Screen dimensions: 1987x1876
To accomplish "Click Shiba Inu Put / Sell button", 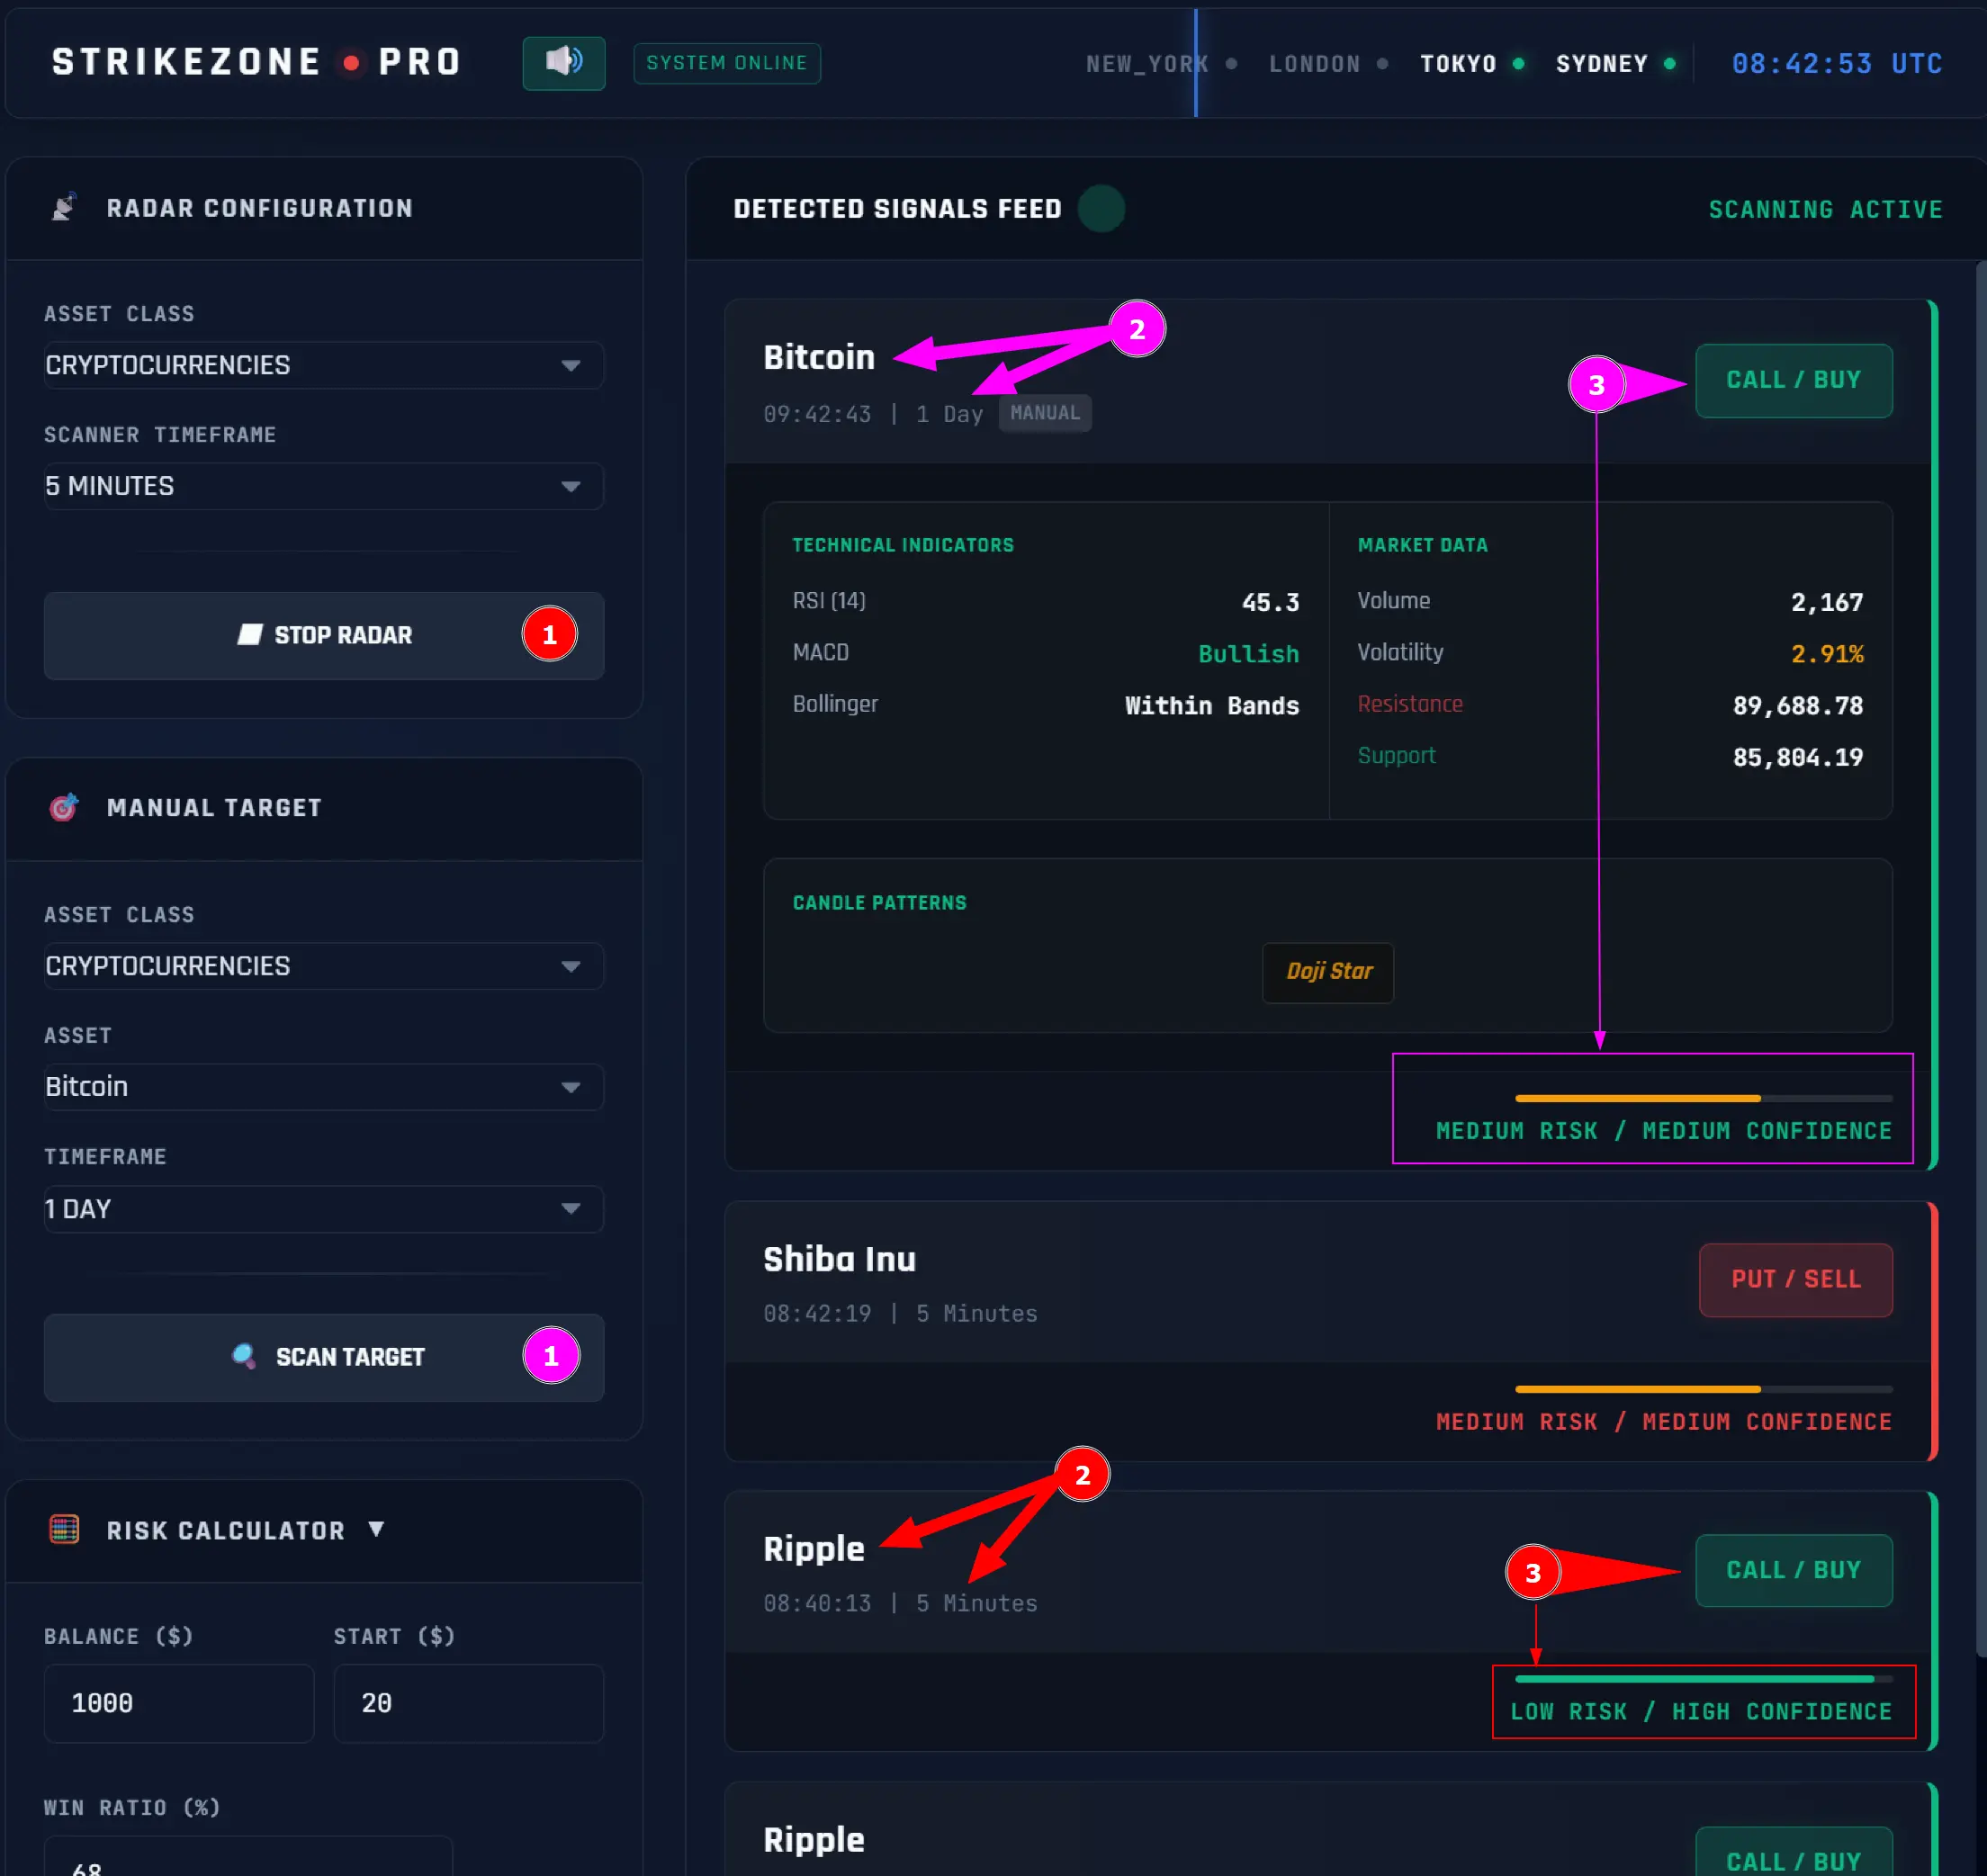I will pos(1795,1279).
